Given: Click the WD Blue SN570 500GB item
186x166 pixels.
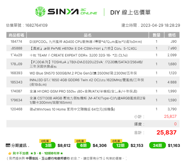Looking at the screenshot, I should click(83, 73).
